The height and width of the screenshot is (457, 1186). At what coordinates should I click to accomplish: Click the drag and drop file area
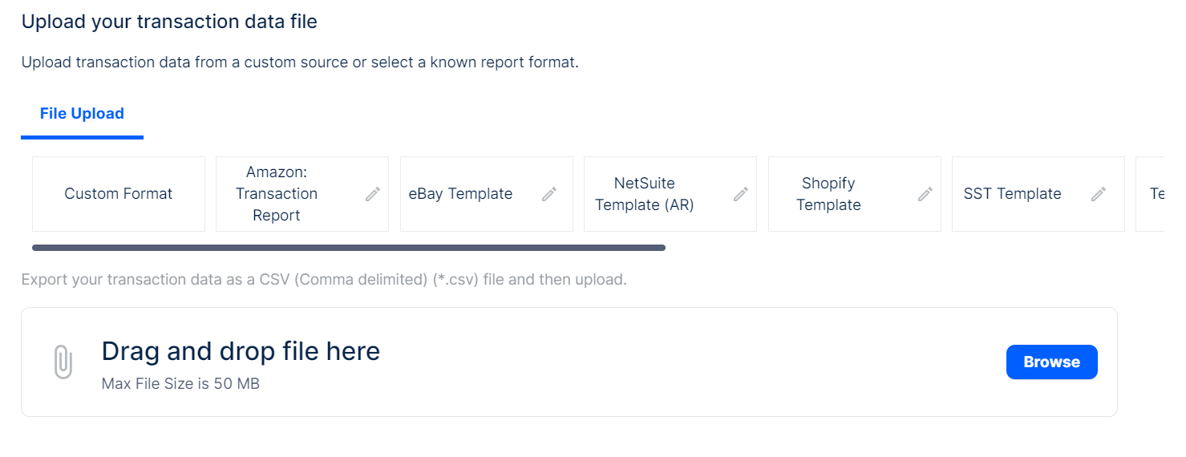561,362
